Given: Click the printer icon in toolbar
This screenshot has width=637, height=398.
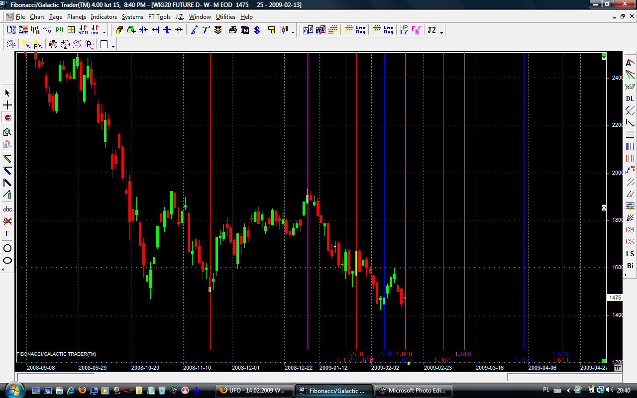Looking at the screenshot, I should [233, 30].
